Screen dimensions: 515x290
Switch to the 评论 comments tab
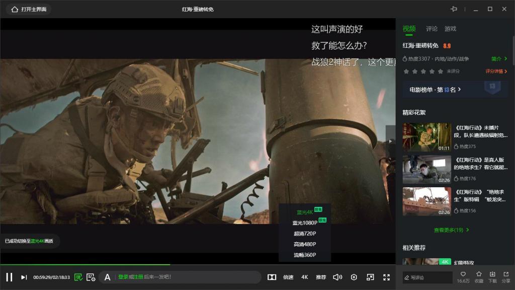click(432, 29)
